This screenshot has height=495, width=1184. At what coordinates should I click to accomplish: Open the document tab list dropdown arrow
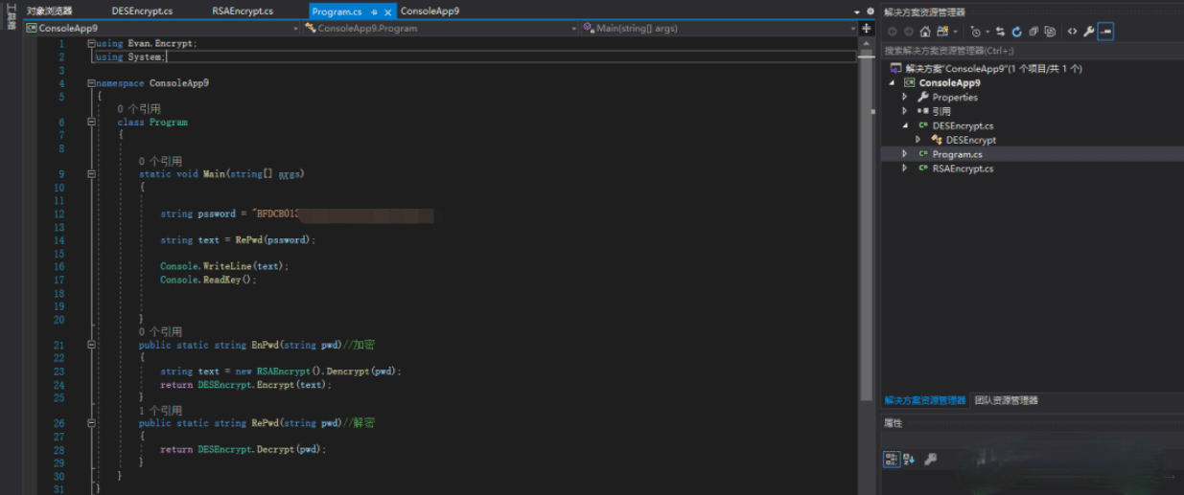tap(856, 11)
